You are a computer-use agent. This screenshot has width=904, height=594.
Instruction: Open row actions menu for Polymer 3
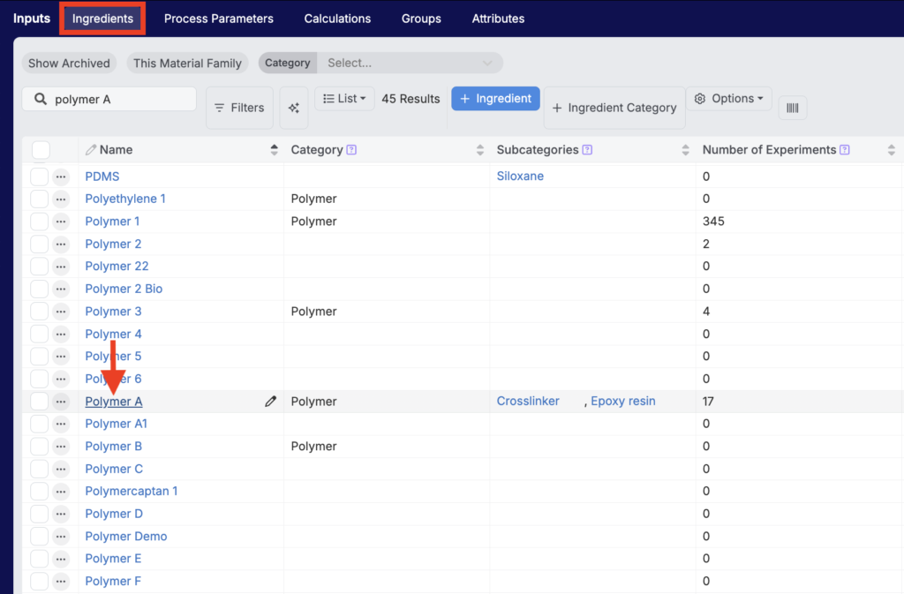(61, 311)
